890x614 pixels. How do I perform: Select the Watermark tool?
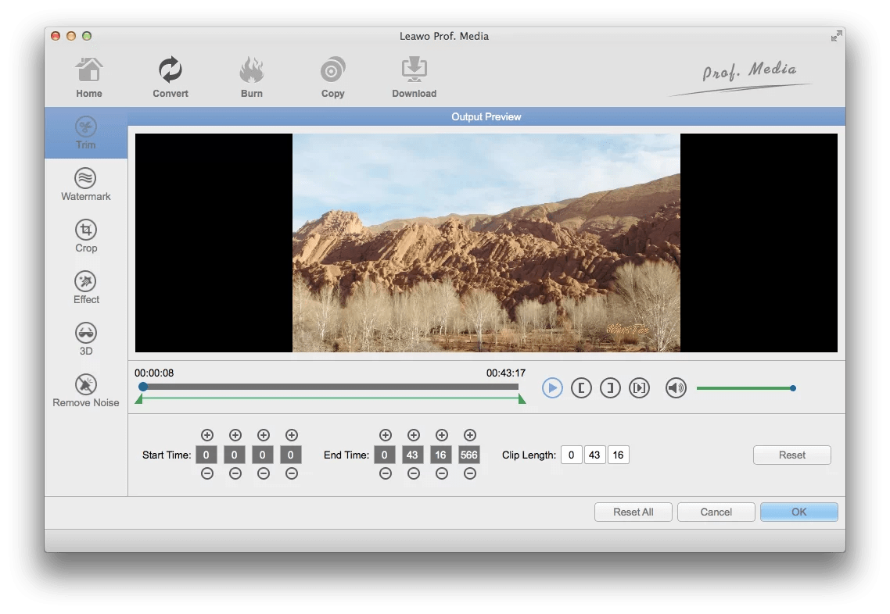pyautogui.click(x=86, y=184)
